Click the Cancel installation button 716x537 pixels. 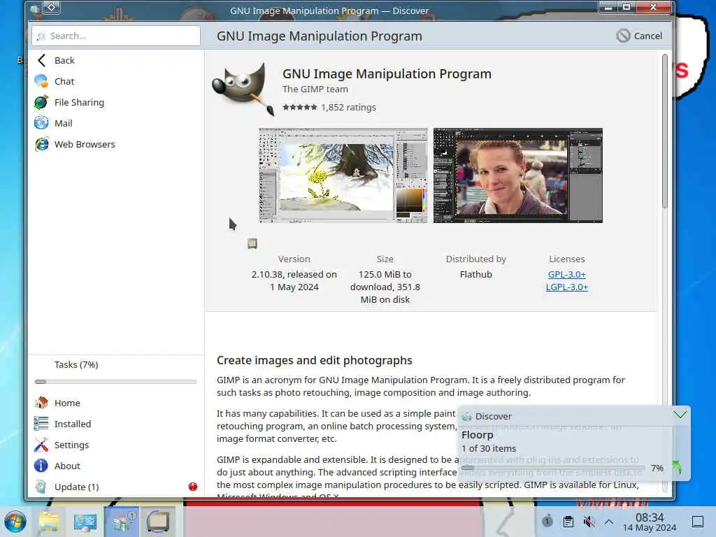[x=639, y=36]
